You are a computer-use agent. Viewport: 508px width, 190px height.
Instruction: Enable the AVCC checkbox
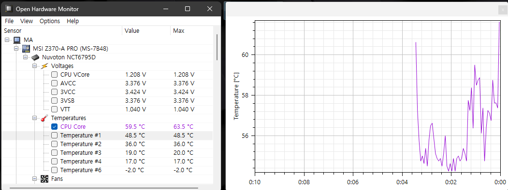pyautogui.click(x=54, y=83)
